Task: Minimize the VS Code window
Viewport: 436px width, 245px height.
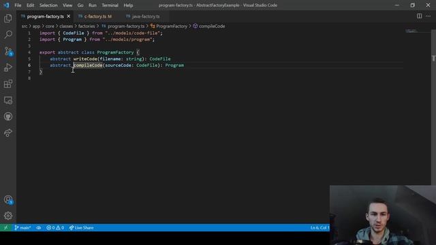Action: 396,5
